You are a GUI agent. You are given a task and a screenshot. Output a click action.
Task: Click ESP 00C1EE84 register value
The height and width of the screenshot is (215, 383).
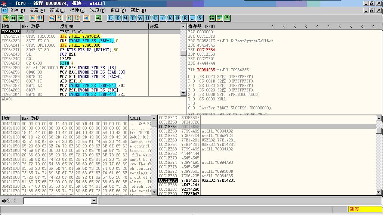tap(206, 50)
